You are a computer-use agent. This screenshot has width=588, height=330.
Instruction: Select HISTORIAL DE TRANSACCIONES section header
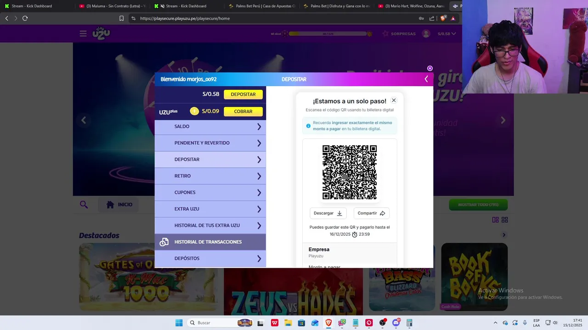click(x=210, y=242)
